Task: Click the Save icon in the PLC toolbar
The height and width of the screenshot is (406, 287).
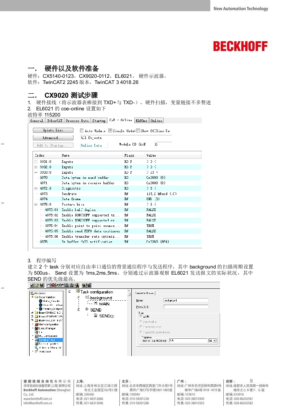Action: (42, 285)
